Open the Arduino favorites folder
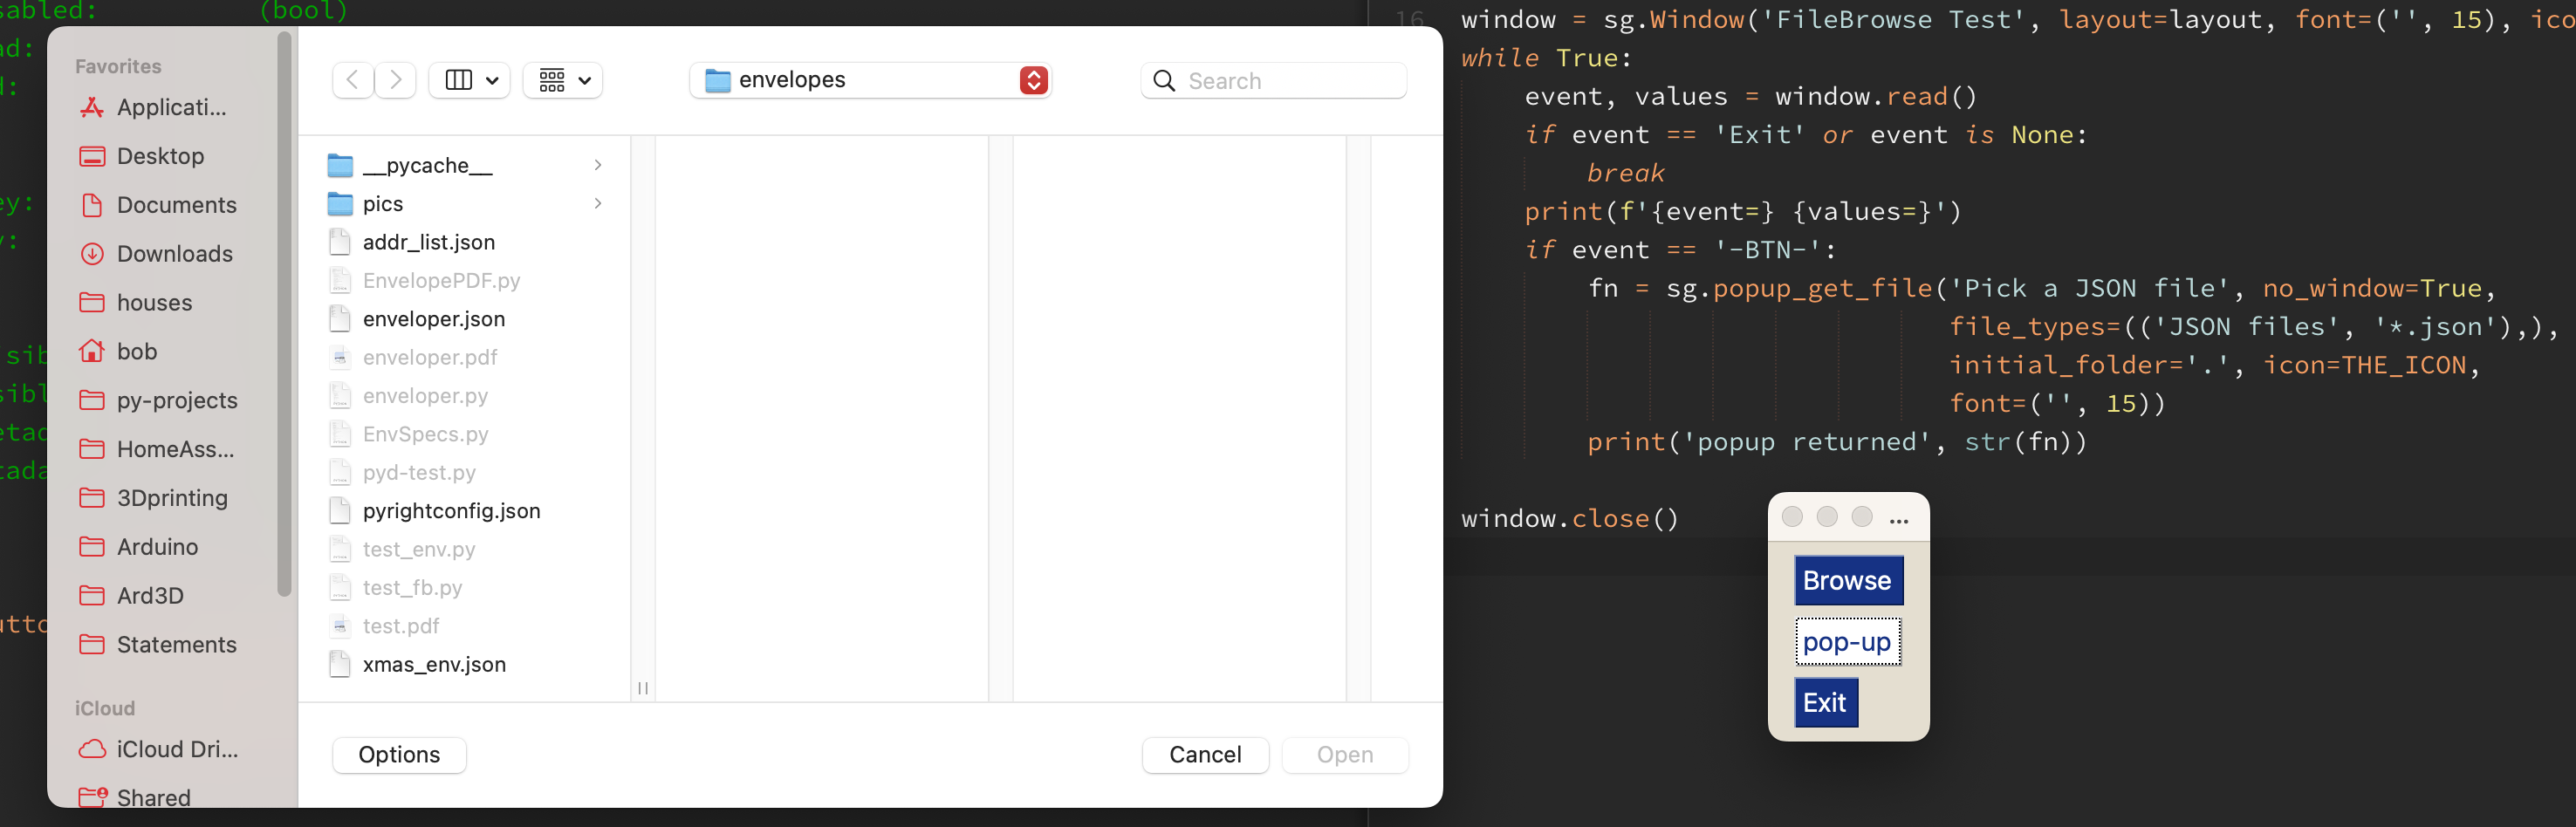Screen dimensions: 2576x827 tap(157, 546)
